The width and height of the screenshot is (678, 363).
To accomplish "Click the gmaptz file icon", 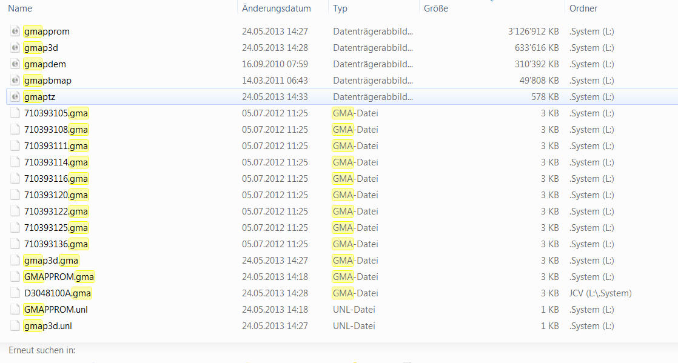I will point(15,97).
